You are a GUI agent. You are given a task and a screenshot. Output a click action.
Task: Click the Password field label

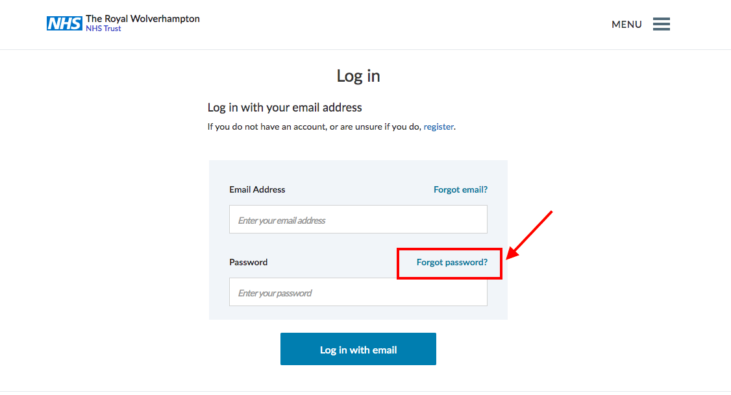point(248,262)
